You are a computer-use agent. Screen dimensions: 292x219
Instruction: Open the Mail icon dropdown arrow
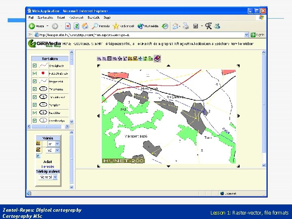click(x=180, y=26)
